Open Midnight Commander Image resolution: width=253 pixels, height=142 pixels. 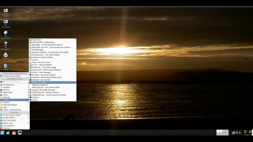click(53, 80)
